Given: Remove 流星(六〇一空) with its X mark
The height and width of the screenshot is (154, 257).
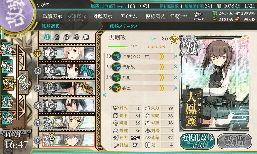Looking at the screenshot, I should tap(175, 56).
